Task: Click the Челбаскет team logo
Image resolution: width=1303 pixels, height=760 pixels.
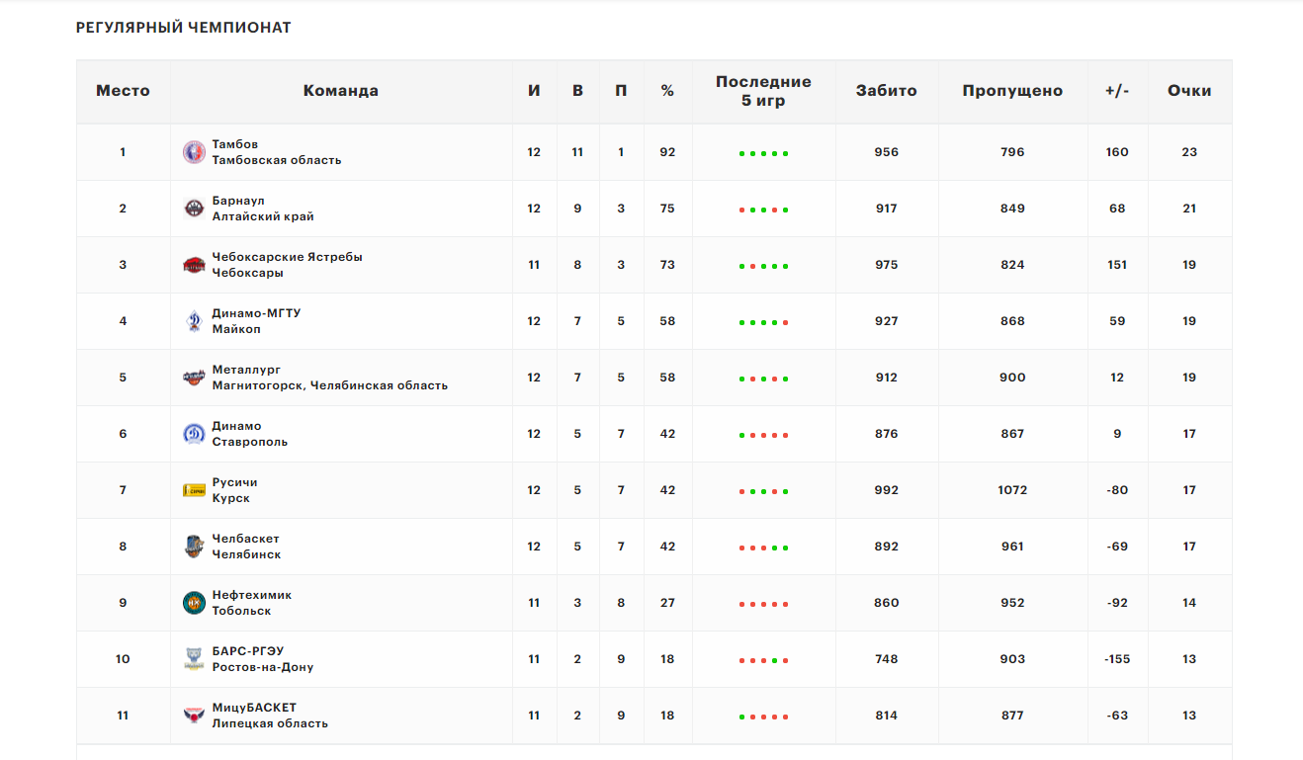Action: click(x=194, y=547)
